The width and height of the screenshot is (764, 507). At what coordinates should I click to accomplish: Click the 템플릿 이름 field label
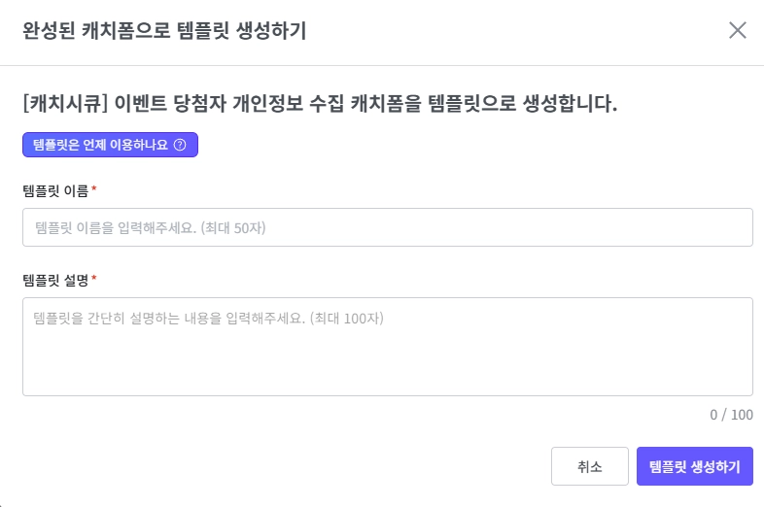click(x=54, y=190)
